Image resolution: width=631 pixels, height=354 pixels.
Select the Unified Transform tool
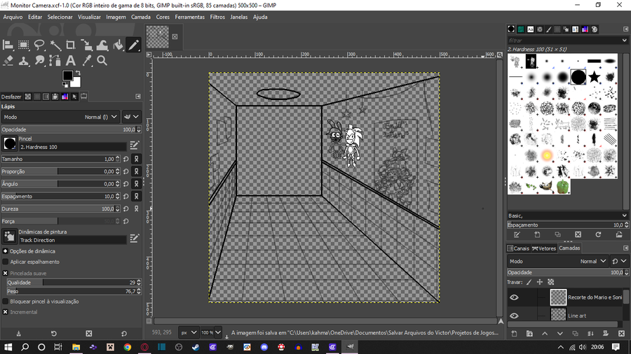[86, 45]
